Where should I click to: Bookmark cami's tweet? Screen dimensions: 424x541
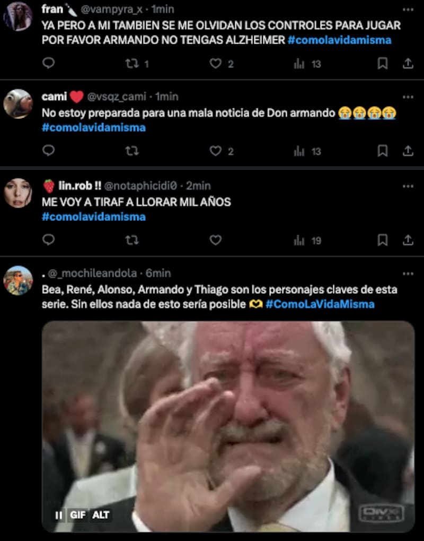(382, 151)
